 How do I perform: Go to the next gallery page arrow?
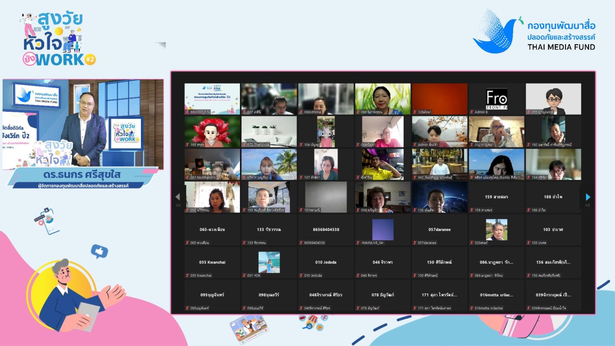point(588,197)
